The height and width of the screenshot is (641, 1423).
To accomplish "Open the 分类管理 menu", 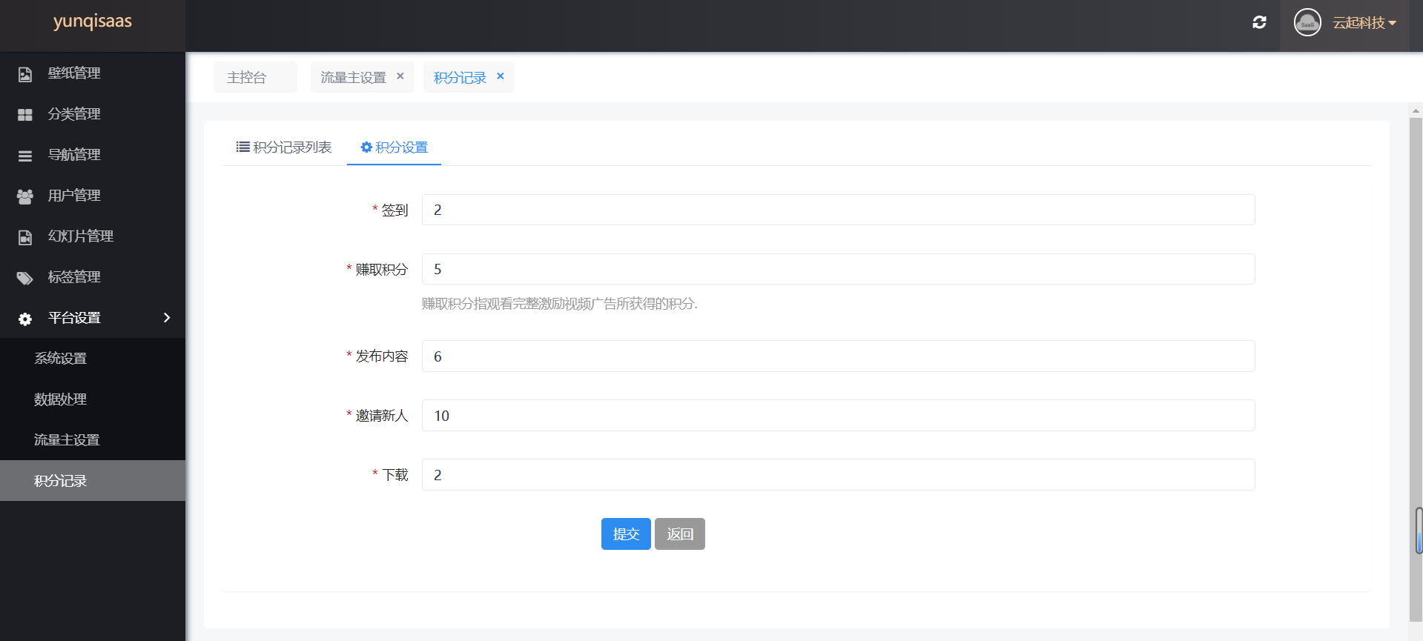I will [93, 113].
